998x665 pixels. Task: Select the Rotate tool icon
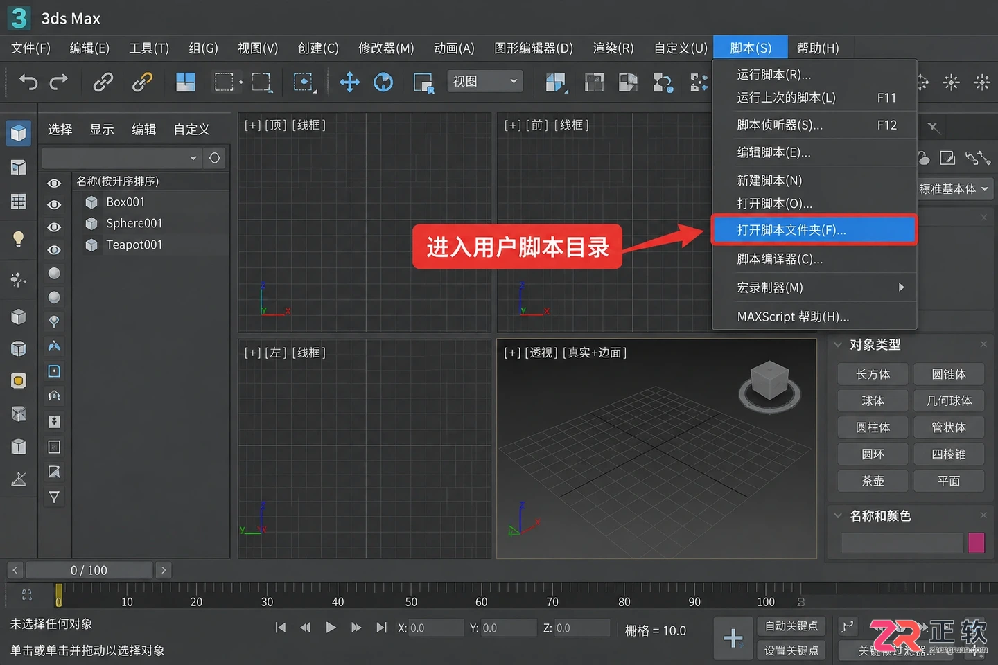[x=383, y=82]
